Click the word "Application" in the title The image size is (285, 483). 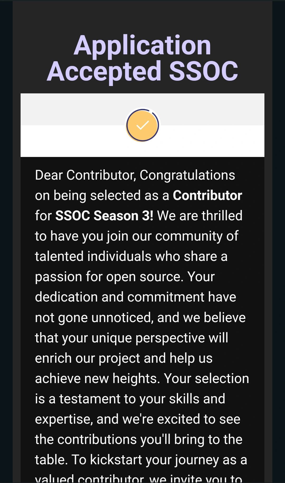click(142, 45)
